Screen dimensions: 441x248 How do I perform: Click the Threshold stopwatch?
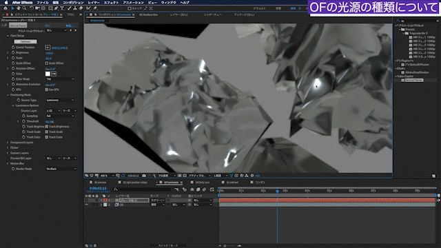coord(23,121)
